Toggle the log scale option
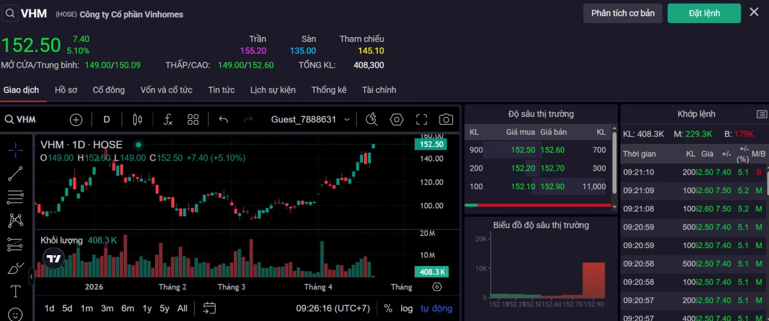Image resolution: width=769 pixels, height=321 pixels. 406,308
